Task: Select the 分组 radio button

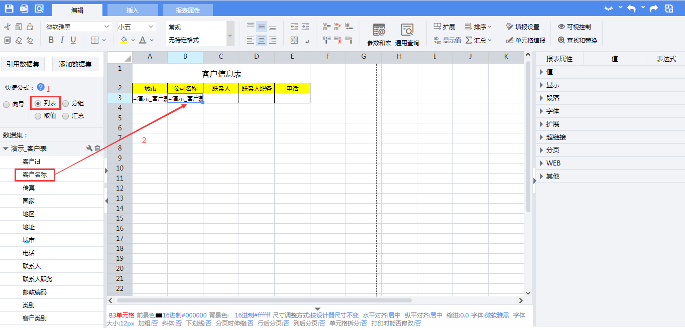Action: [65, 104]
